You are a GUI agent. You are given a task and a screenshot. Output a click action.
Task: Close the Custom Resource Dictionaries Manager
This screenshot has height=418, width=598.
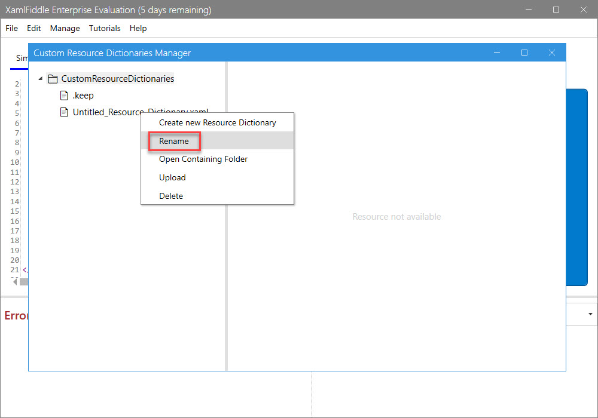(x=551, y=53)
